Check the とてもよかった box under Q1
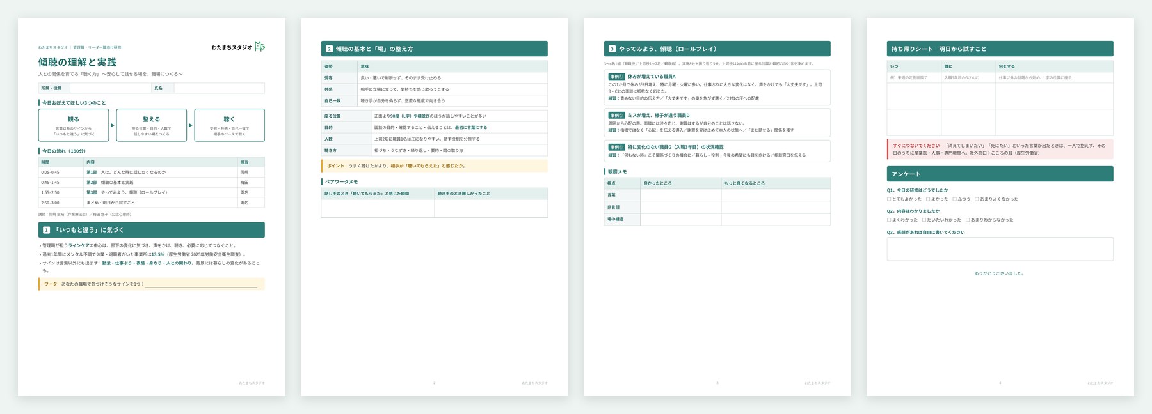This screenshot has height=414, width=1152. click(x=889, y=199)
